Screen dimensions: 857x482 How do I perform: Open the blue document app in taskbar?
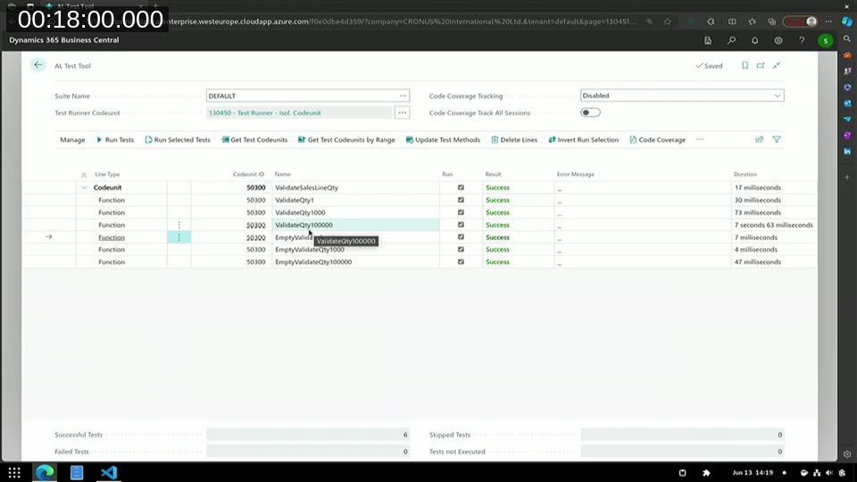[77, 472]
